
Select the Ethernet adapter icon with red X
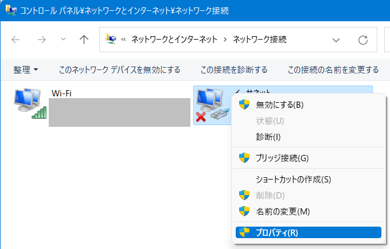[213, 106]
